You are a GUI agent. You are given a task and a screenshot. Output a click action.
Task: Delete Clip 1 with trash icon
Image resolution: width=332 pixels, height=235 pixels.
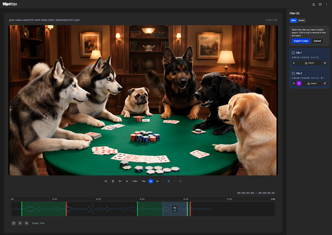(x=325, y=63)
